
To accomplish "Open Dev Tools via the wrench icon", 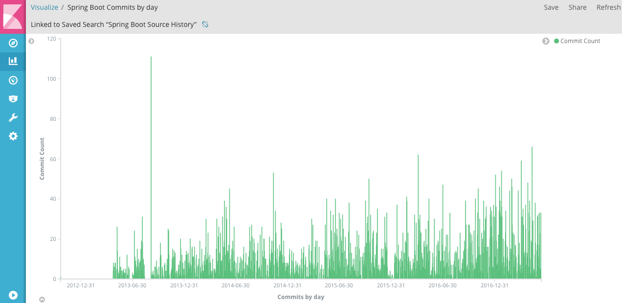I will pos(13,117).
